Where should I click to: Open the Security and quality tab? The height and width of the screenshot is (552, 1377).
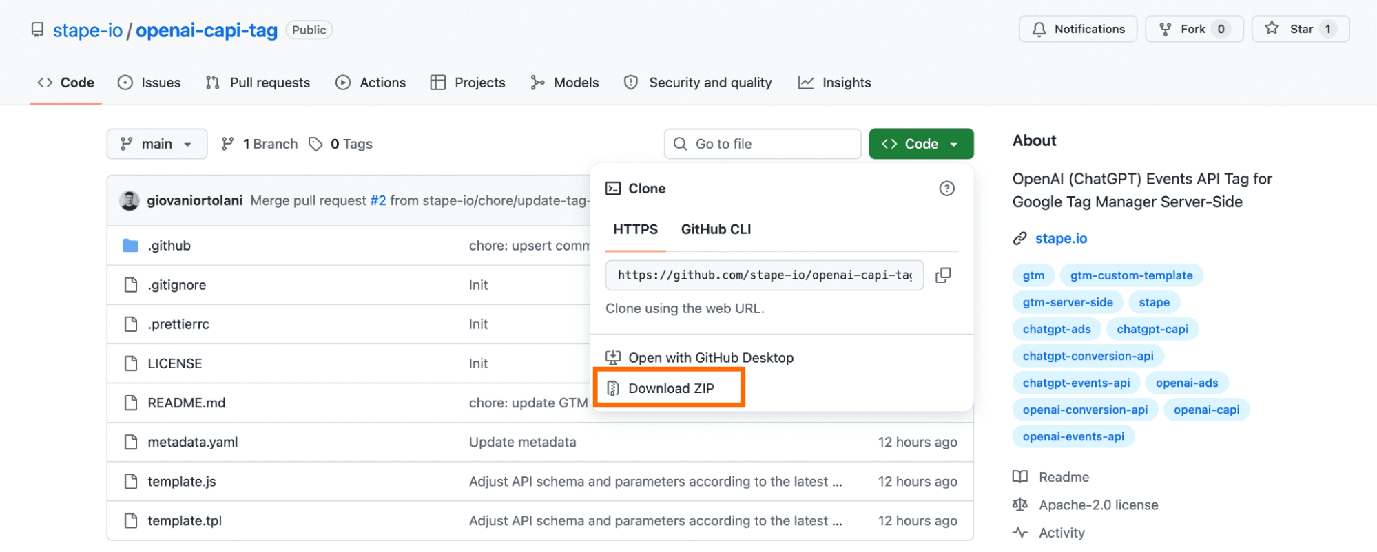click(x=698, y=83)
